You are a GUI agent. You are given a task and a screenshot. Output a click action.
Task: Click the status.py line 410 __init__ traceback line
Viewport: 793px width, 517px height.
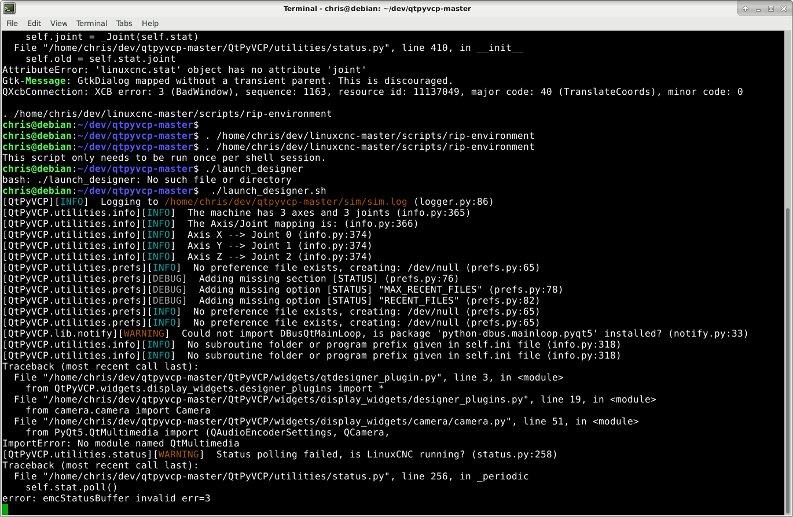269,48
